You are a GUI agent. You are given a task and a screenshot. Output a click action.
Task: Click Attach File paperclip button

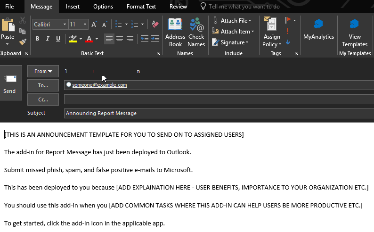(232, 21)
